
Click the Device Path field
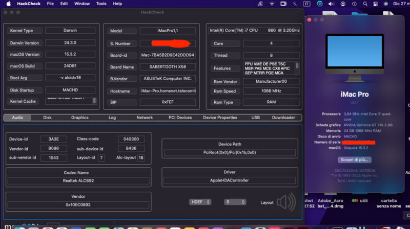[x=230, y=152]
